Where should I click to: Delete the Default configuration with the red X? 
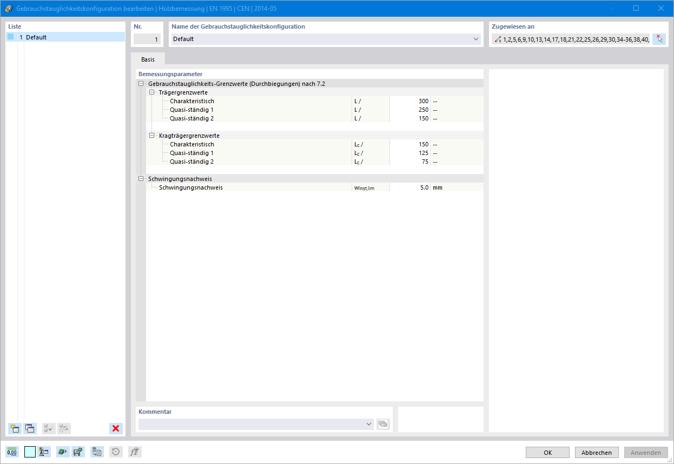116,428
